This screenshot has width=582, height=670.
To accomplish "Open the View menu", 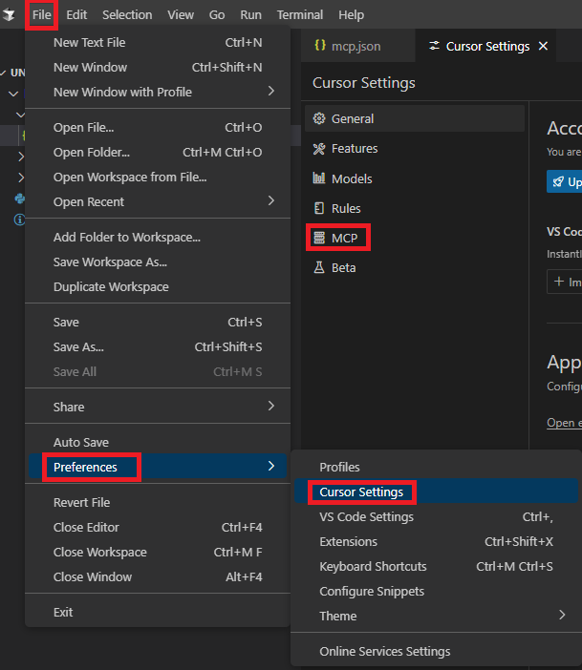I will point(181,15).
